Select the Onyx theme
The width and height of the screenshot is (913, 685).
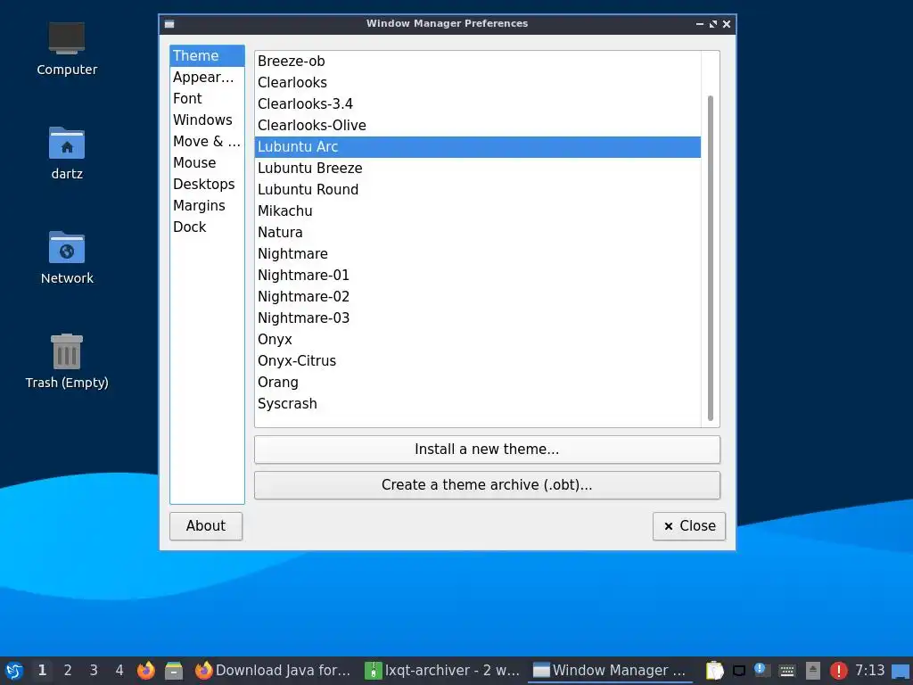pos(478,340)
